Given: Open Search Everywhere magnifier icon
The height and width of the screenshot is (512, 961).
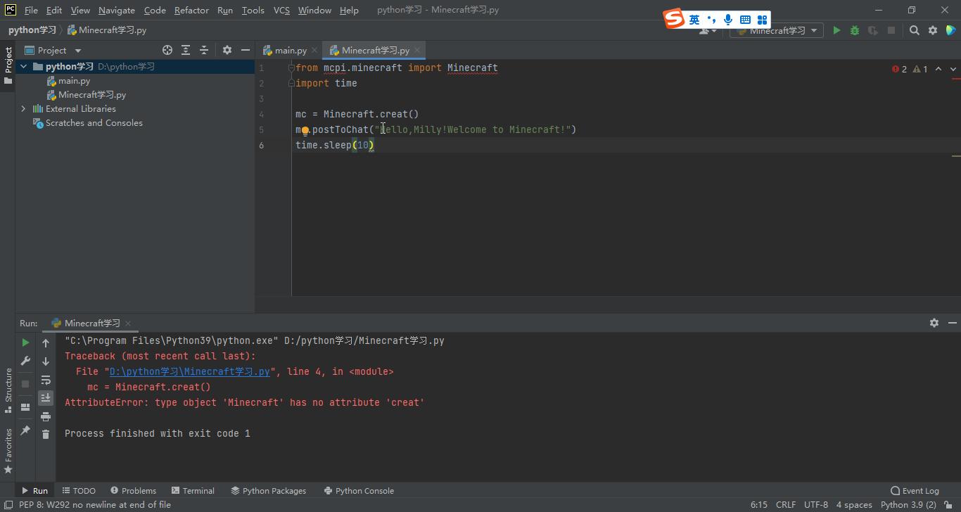Looking at the screenshot, I should point(914,30).
